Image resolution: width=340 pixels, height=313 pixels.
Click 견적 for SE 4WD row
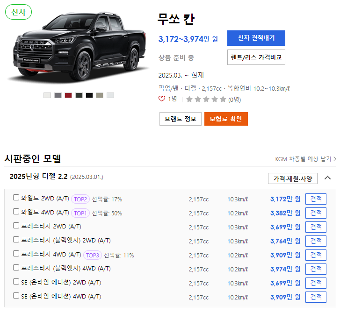[316, 297]
